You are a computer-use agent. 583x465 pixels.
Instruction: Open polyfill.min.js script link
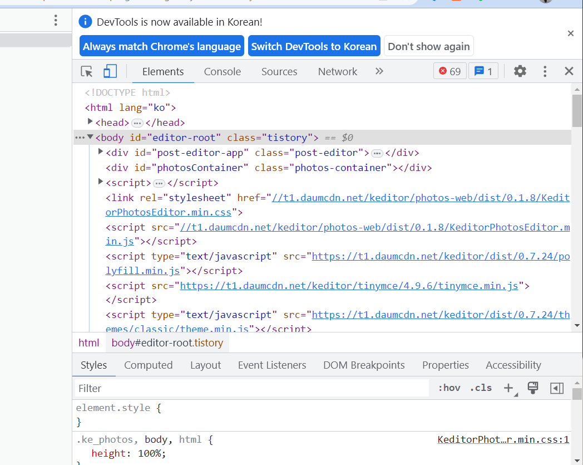[x=338, y=263]
